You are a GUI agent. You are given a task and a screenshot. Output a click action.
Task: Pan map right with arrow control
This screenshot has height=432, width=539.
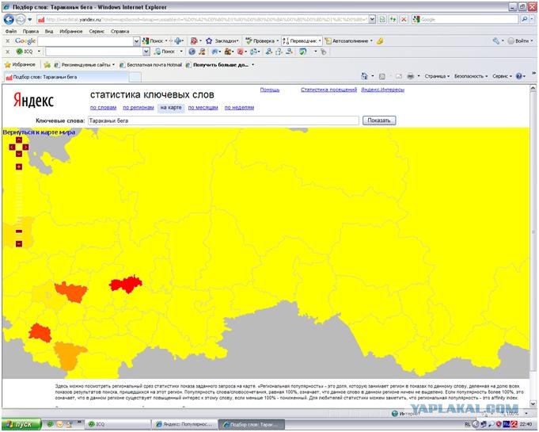[25, 147]
